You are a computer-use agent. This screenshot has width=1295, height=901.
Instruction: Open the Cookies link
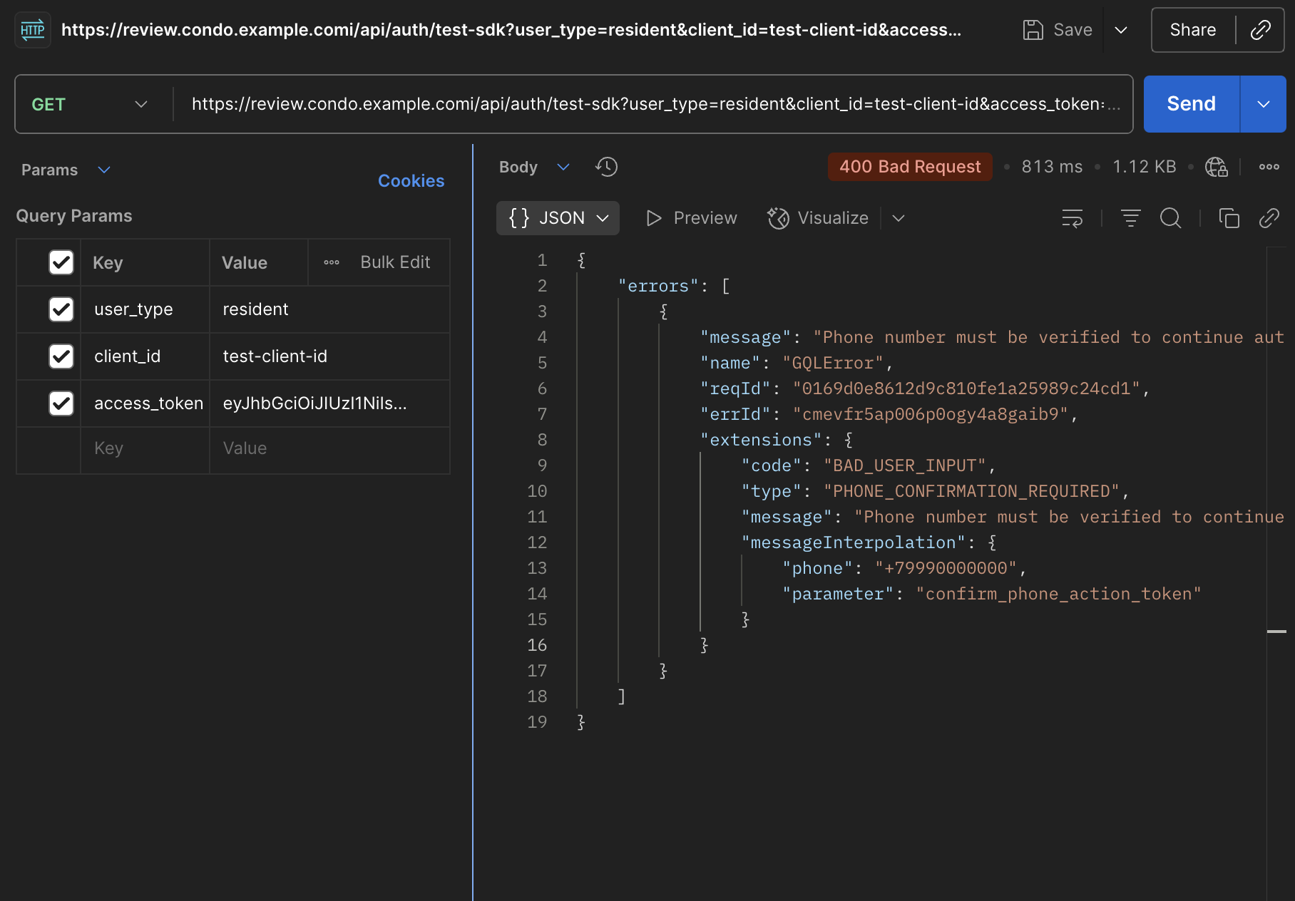click(x=411, y=181)
